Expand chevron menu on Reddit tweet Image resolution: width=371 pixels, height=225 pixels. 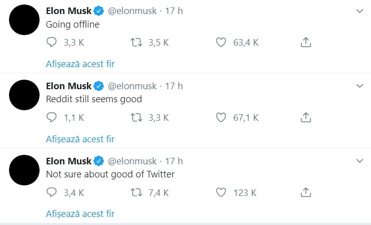coord(359,86)
